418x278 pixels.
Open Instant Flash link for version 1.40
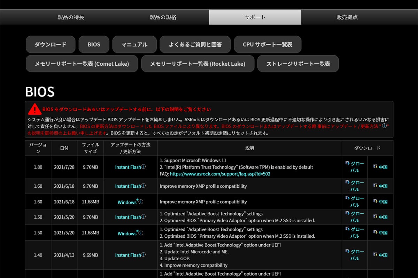tap(128, 255)
